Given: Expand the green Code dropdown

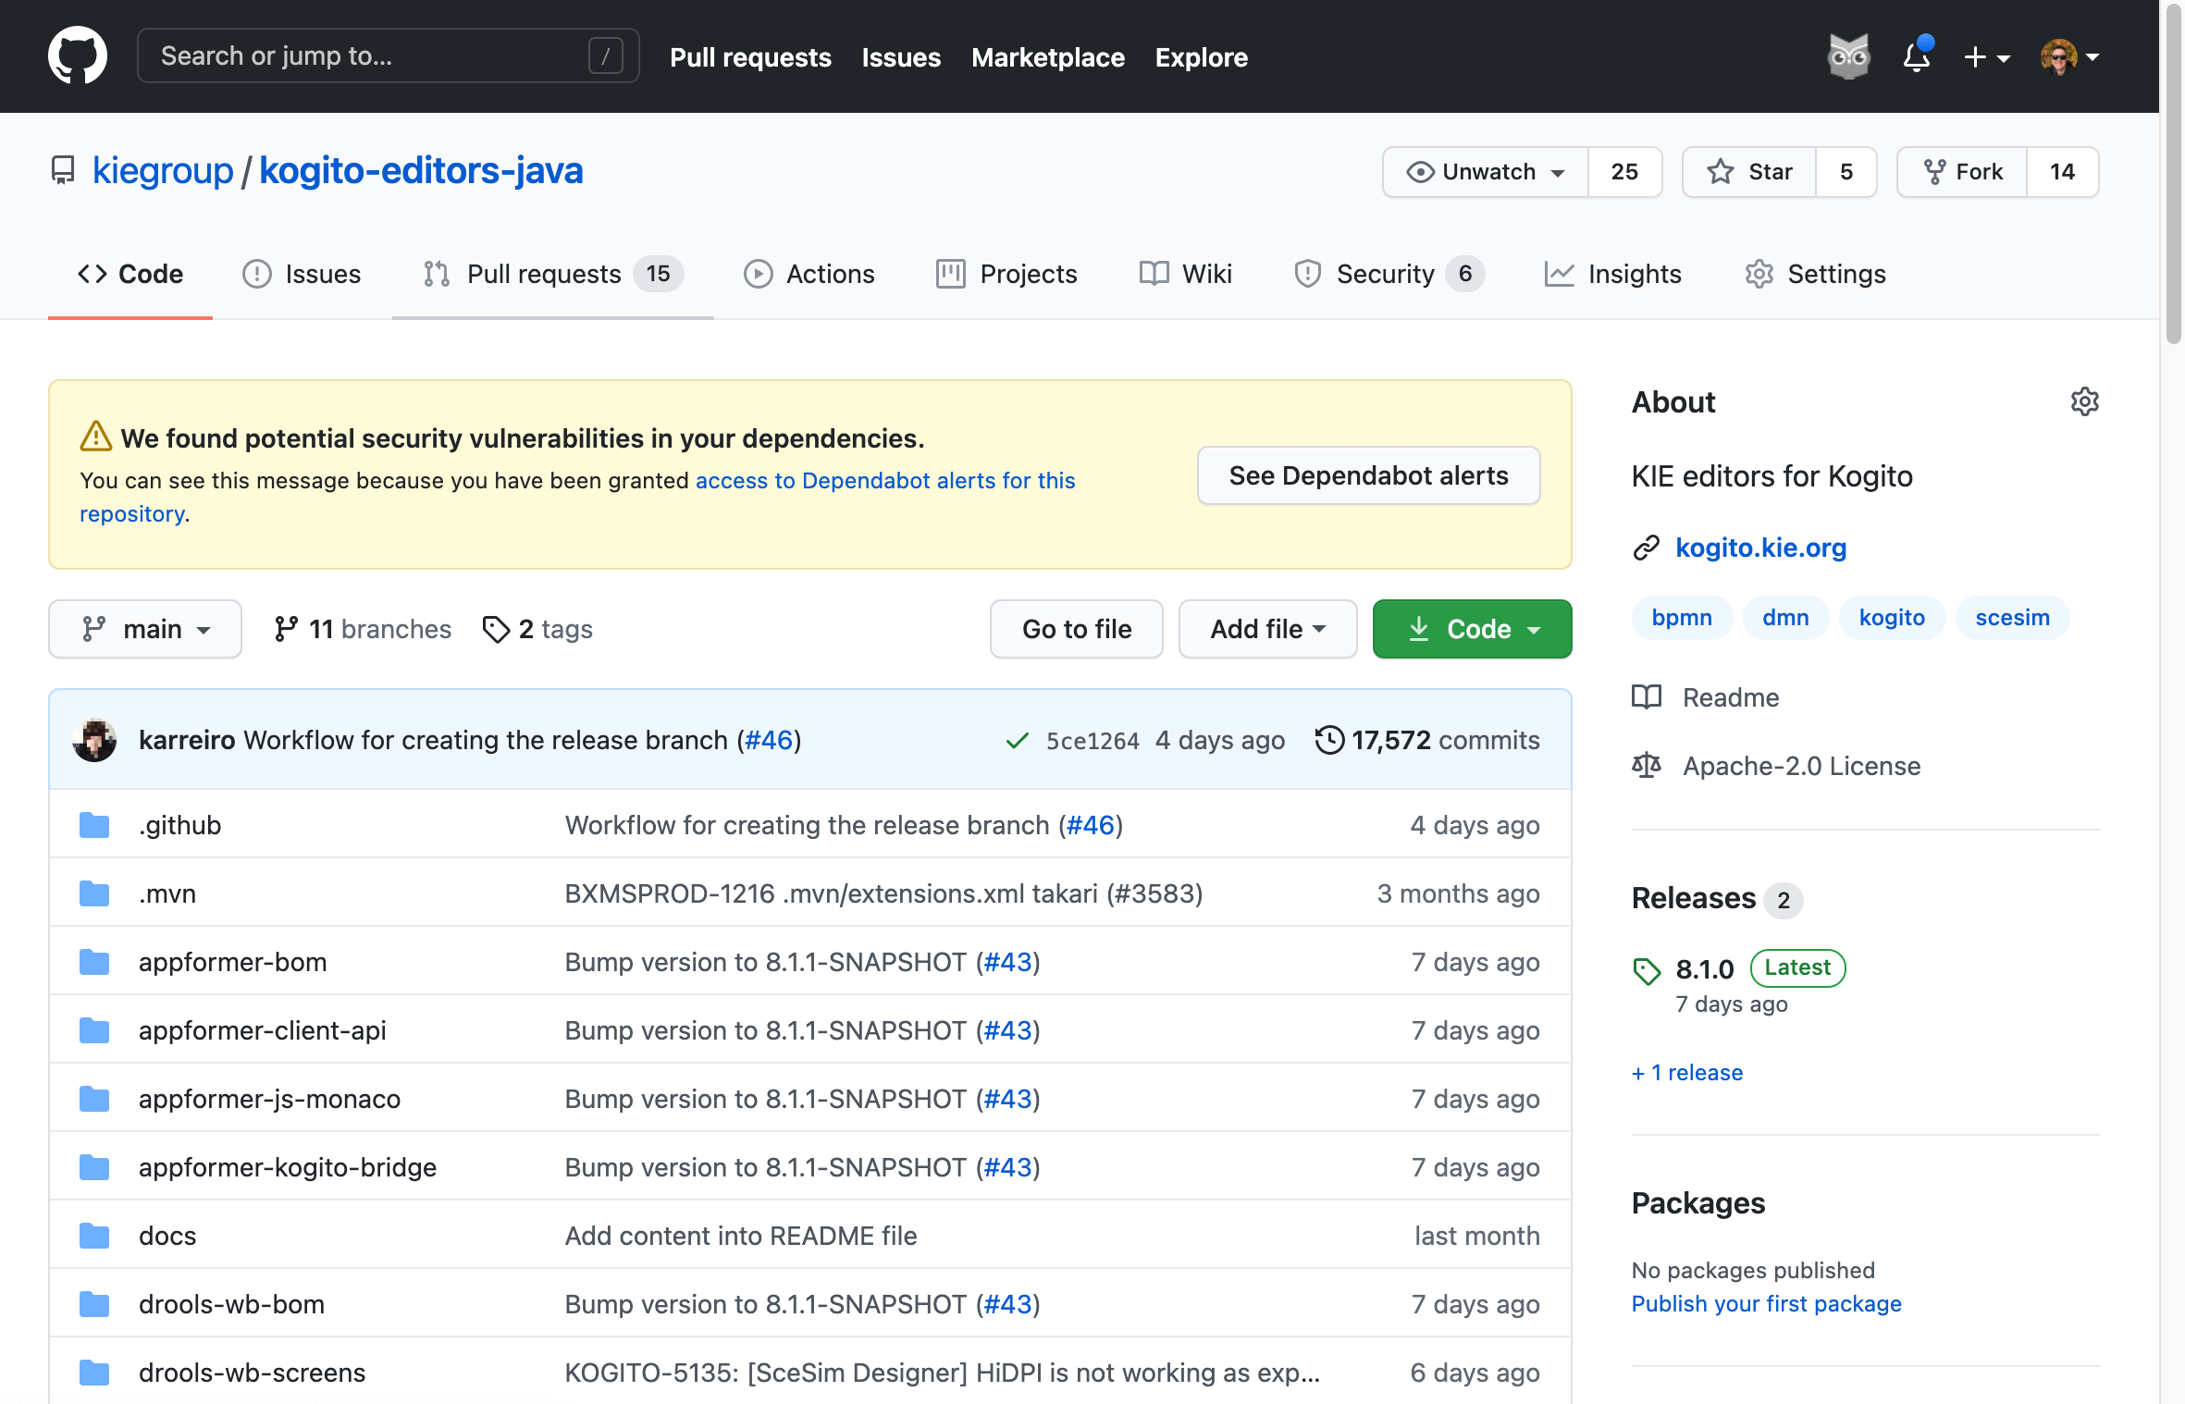Looking at the screenshot, I should pos(1472,629).
